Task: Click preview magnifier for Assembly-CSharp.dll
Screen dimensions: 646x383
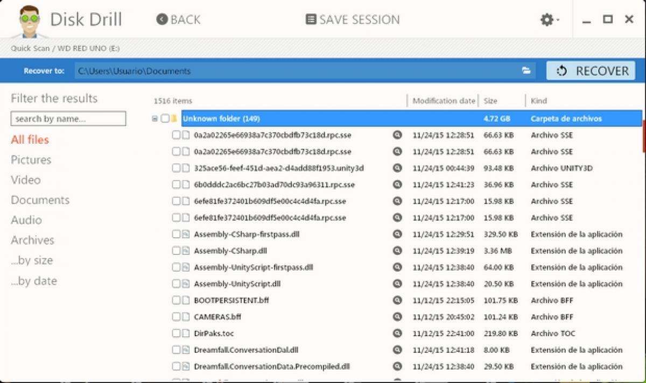Action: (x=397, y=251)
